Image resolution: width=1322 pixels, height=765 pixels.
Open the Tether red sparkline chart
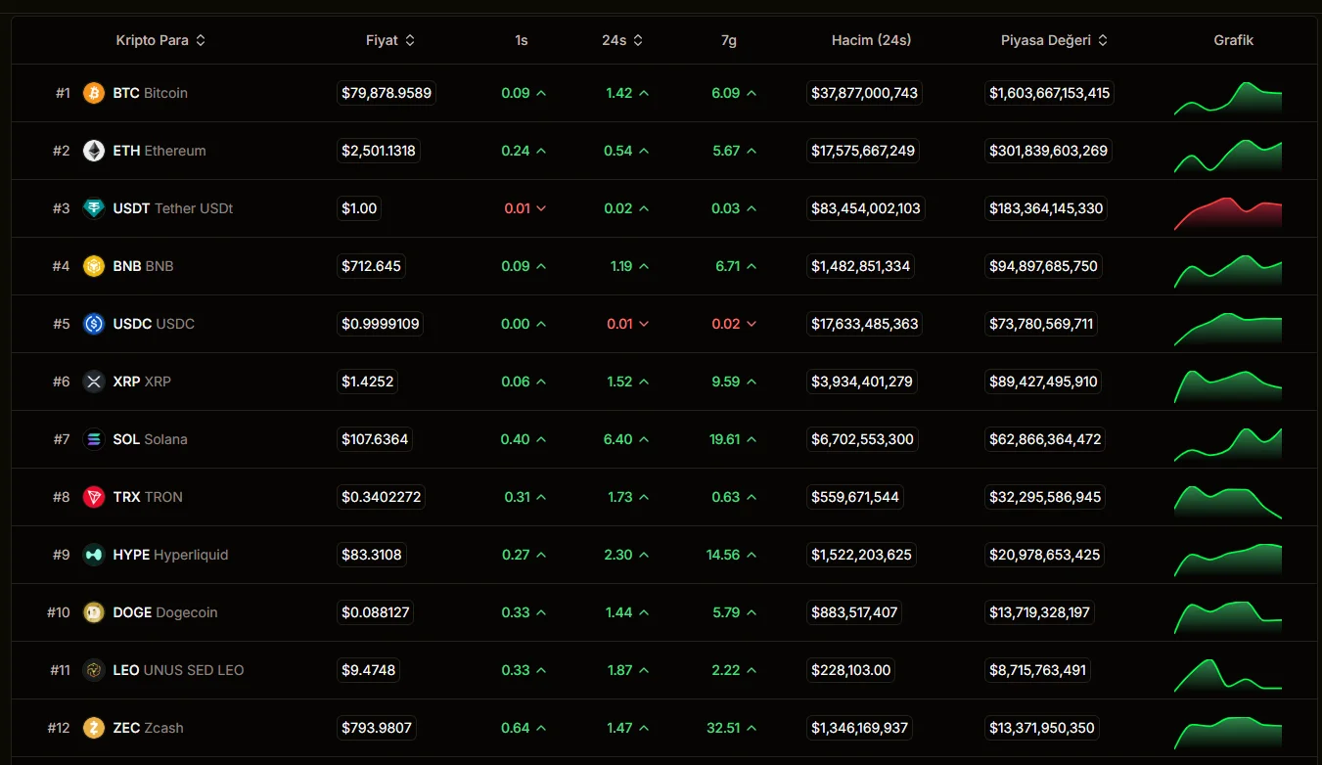point(1228,213)
